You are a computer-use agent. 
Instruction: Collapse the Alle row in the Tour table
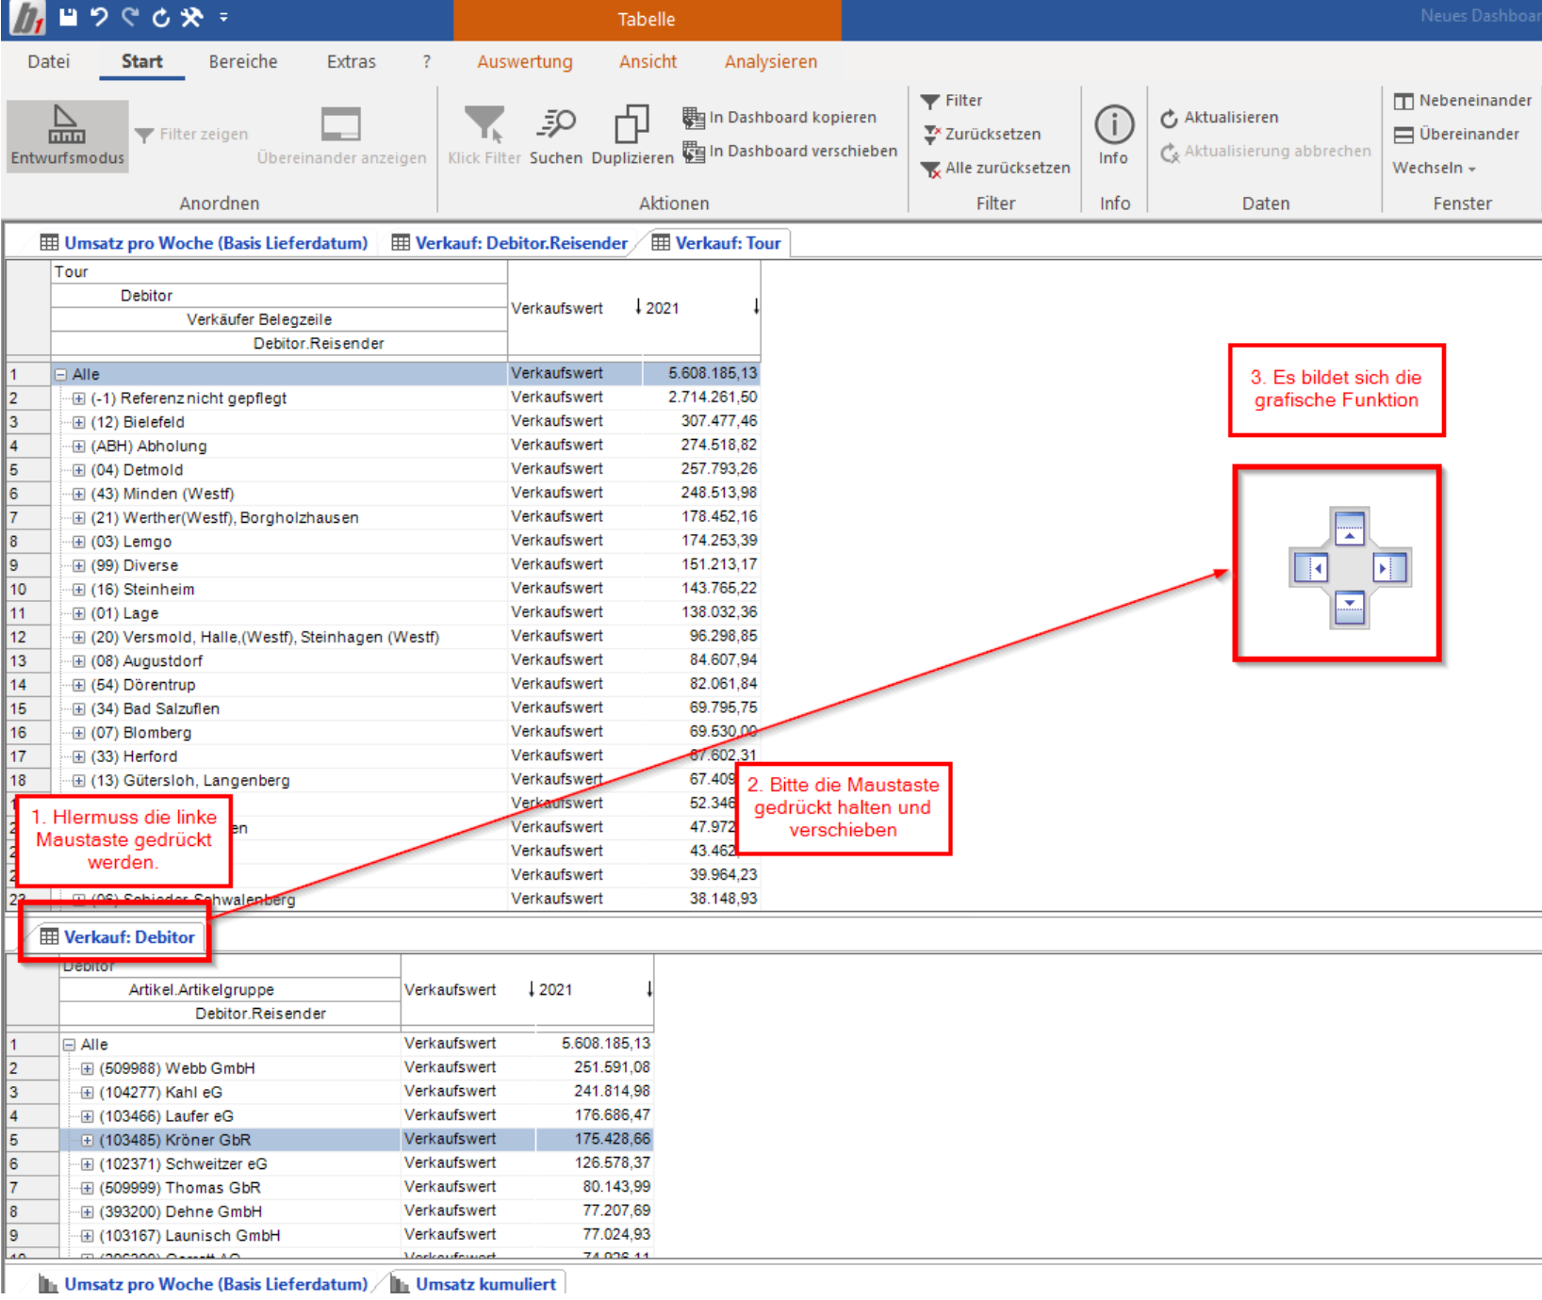[61, 374]
